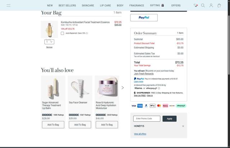The width and height of the screenshot is (230, 148).
Task: Add Sugar Advanced Therapy Lip Balm to bag
Action: (53, 125)
